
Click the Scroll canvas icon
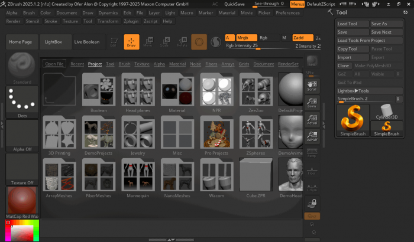point(312,86)
